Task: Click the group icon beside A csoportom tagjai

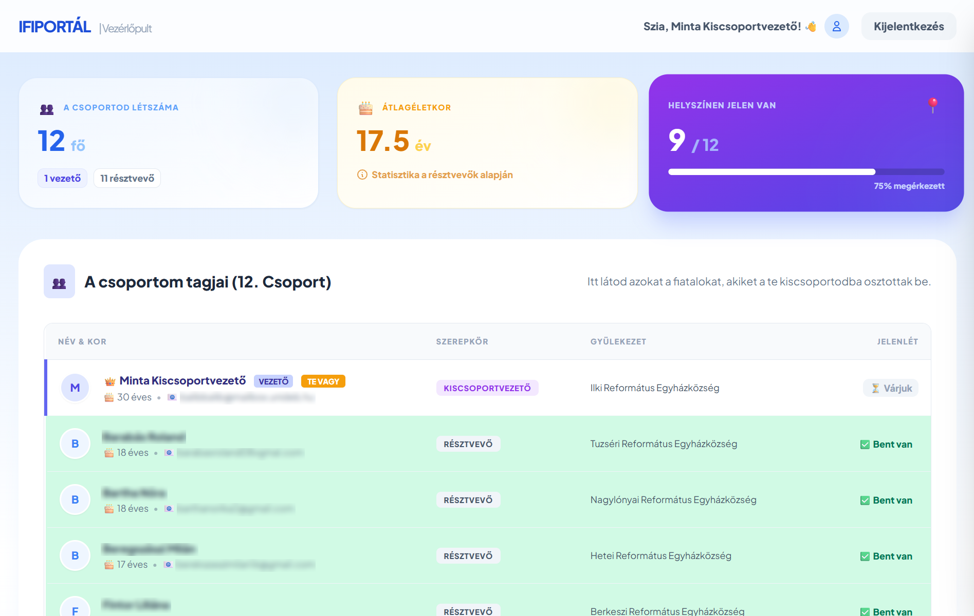Action: (x=59, y=281)
